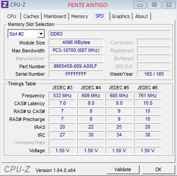Image resolution: width=177 pixels, height=176 pixels.
Task: Select the SPD tab
Action: (100, 16)
